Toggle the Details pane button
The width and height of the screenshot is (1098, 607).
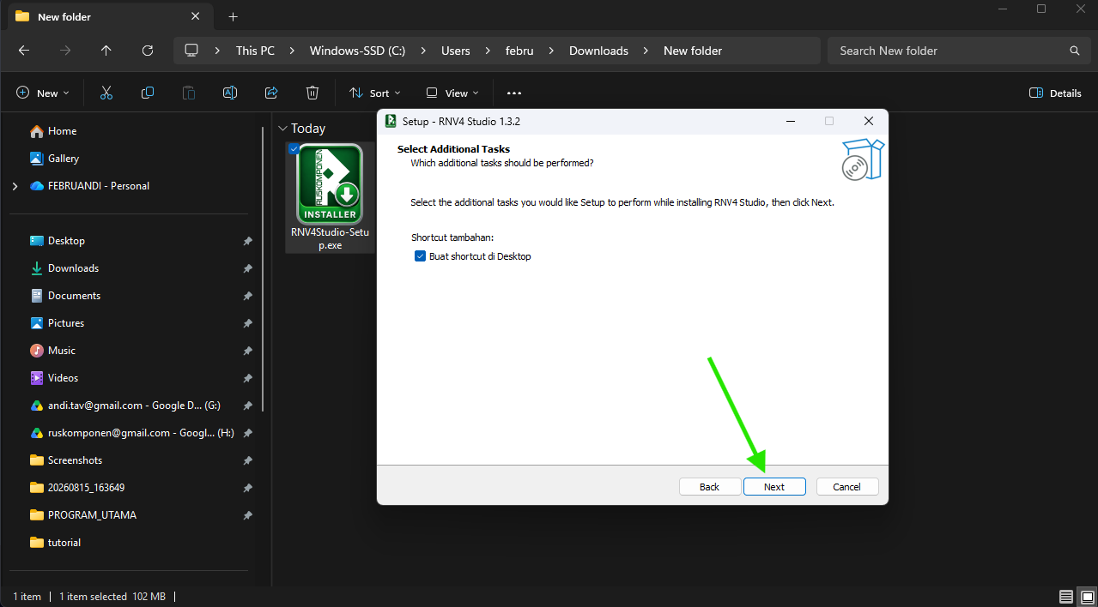[1055, 93]
